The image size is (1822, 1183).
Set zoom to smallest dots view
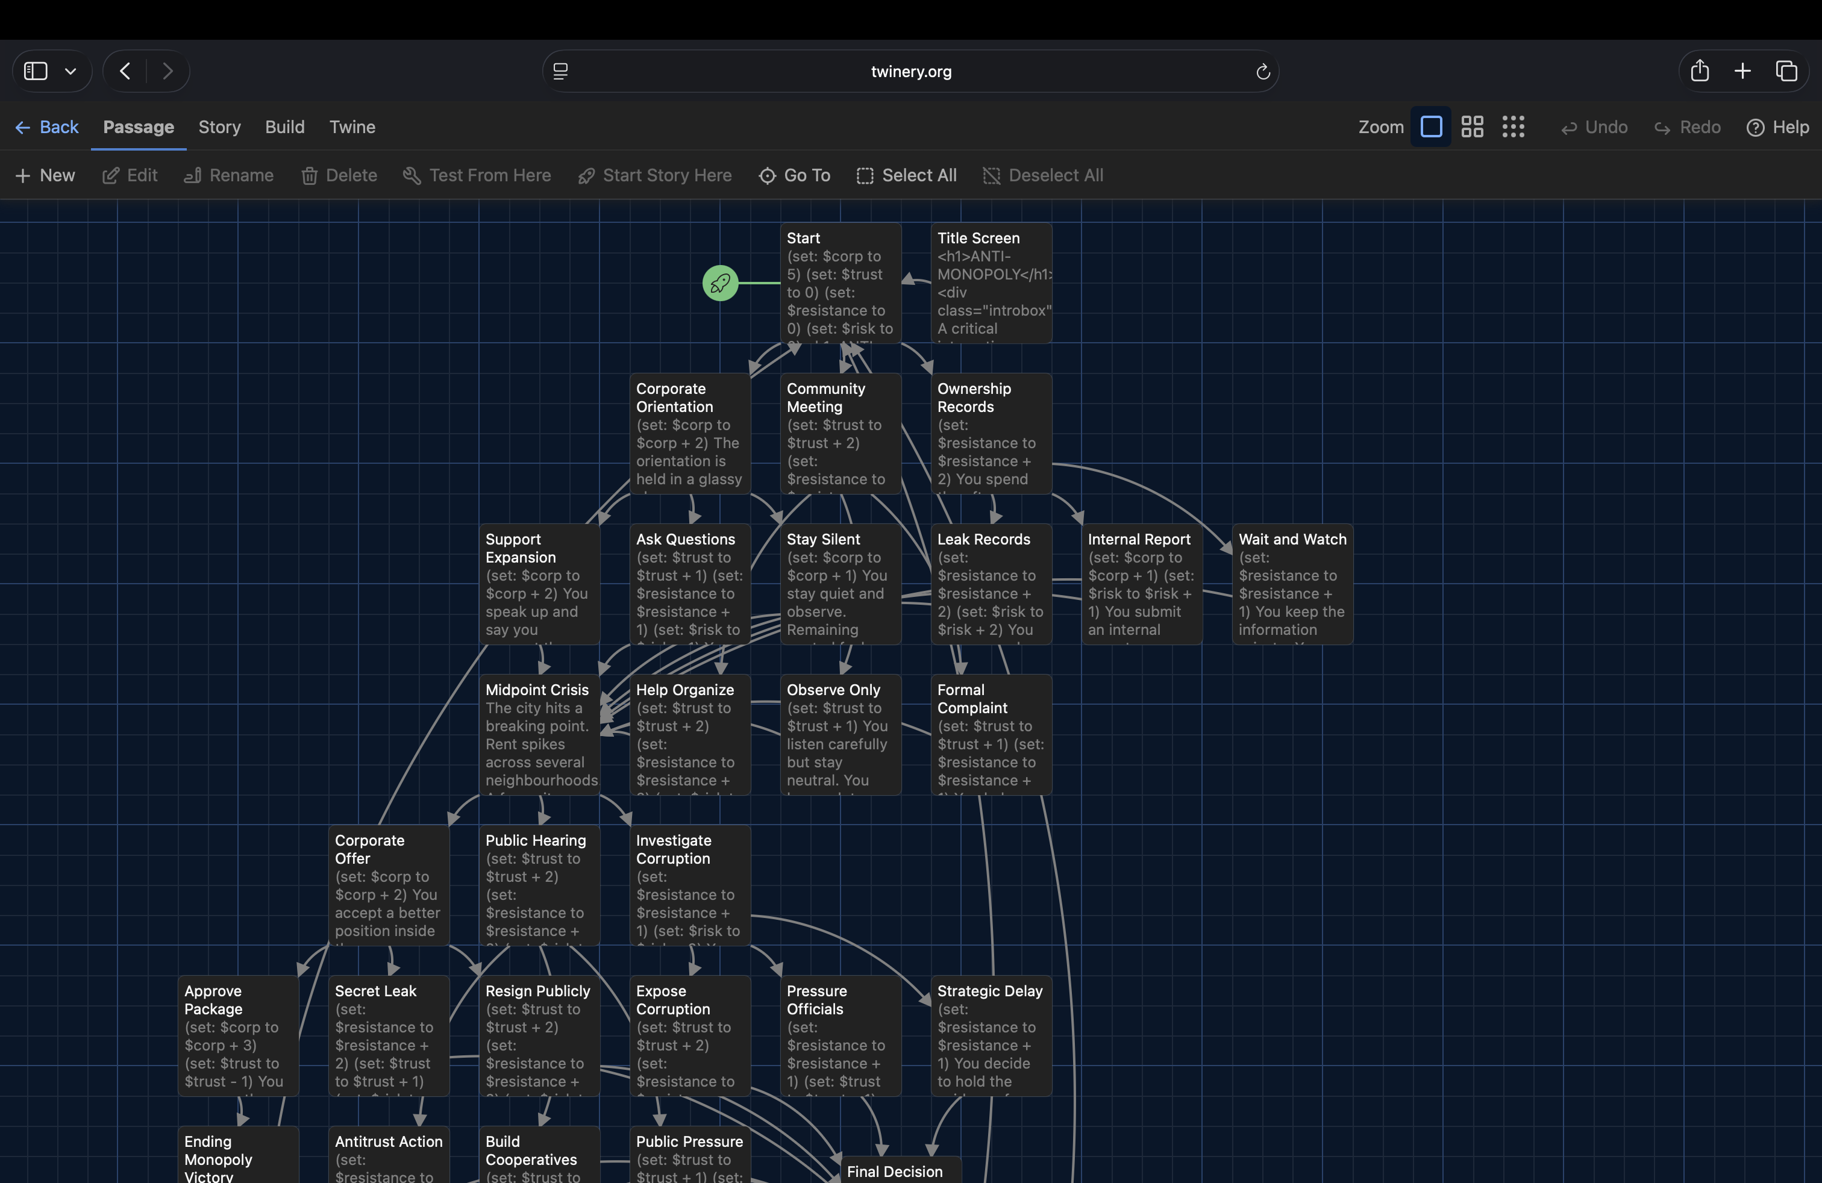tap(1514, 127)
